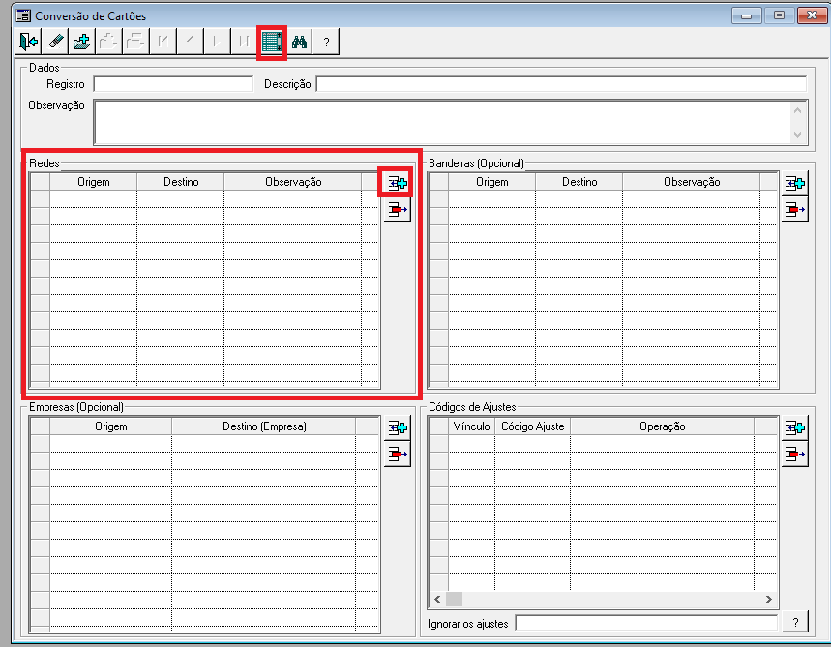Screen dimensions: 831x647
Task: Click Observação column header in Redes
Action: [x=293, y=182]
